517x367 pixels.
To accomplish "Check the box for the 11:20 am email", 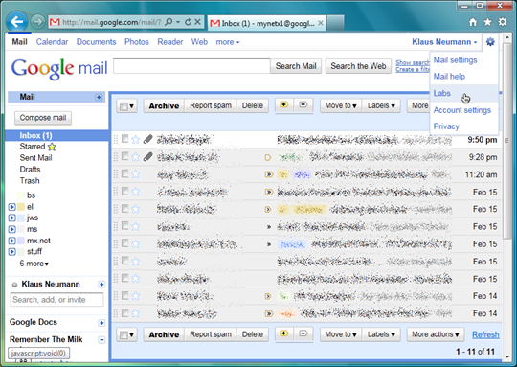I will (x=124, y=173).
